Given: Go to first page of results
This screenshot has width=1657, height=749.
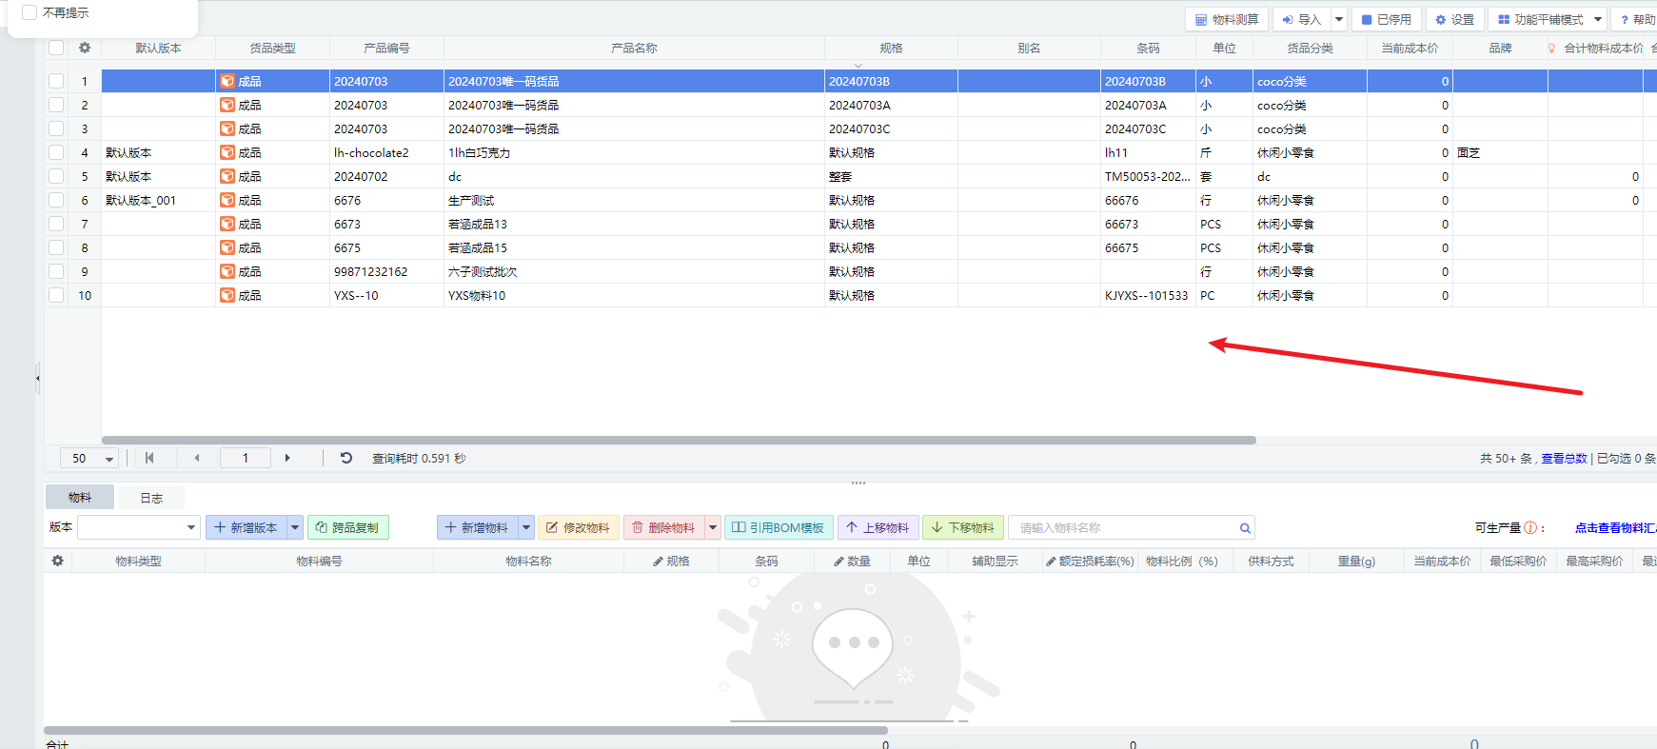Looking at the screenshot, I should coord(149,458).
